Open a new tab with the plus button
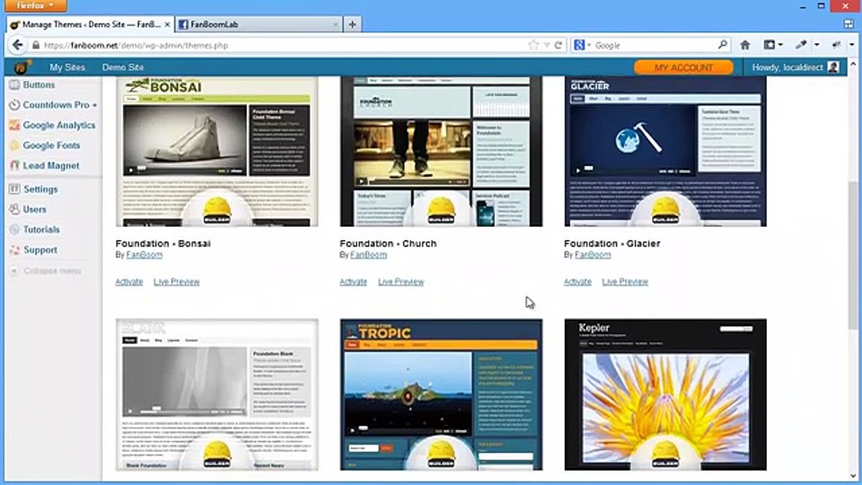The image size is (862, 485). (352, 24)
